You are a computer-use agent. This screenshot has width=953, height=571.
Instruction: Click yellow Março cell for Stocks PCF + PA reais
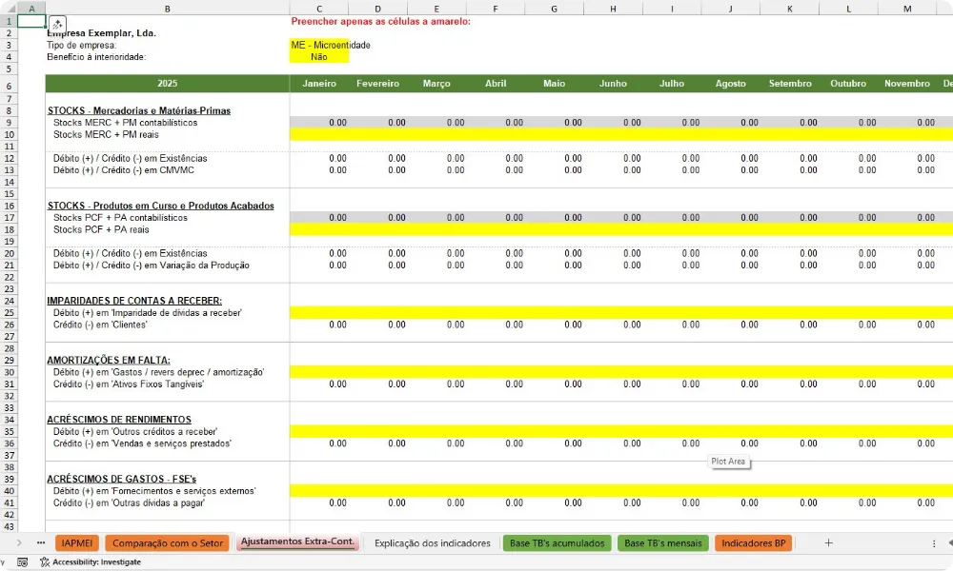[x=436, y=230]
